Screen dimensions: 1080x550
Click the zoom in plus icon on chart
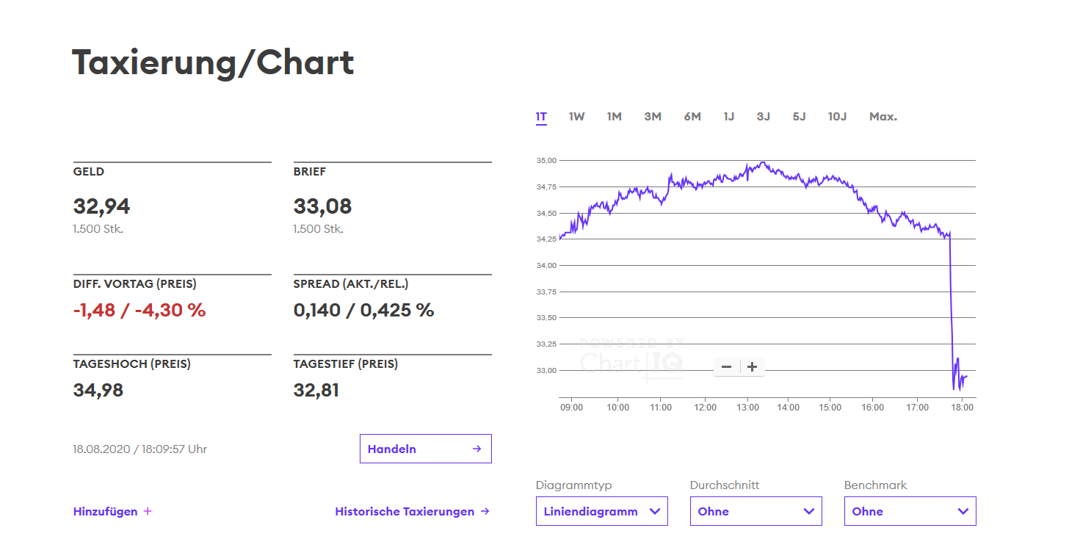click(752, 366)
